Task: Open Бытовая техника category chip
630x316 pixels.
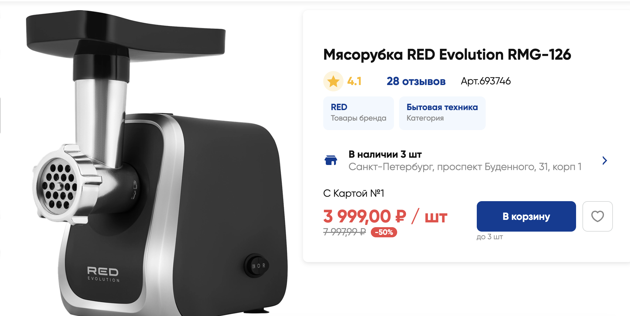Action: [442, 113]
